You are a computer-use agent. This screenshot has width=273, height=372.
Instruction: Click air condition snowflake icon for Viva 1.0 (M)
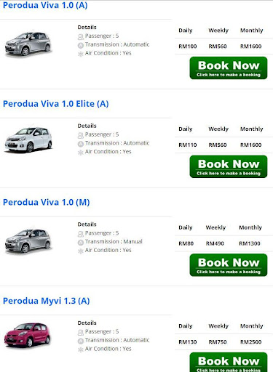pyautogui.click(x=81, y=251)
